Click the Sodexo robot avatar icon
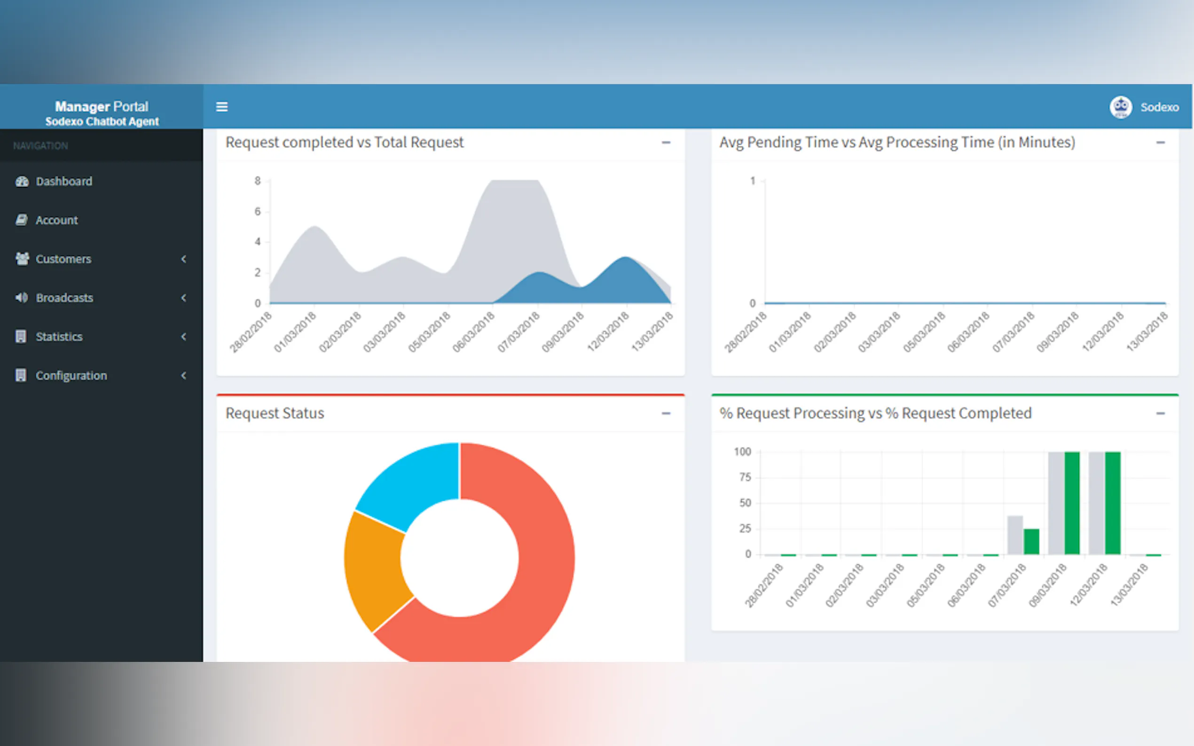This screenshot has width=1194, height=746. (1121, 107)
